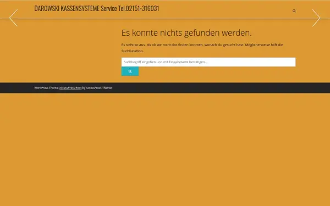Open the DAROWSKI KASSENSYSTEME site title
Viewport: 330px width, 206px height.
97,8
